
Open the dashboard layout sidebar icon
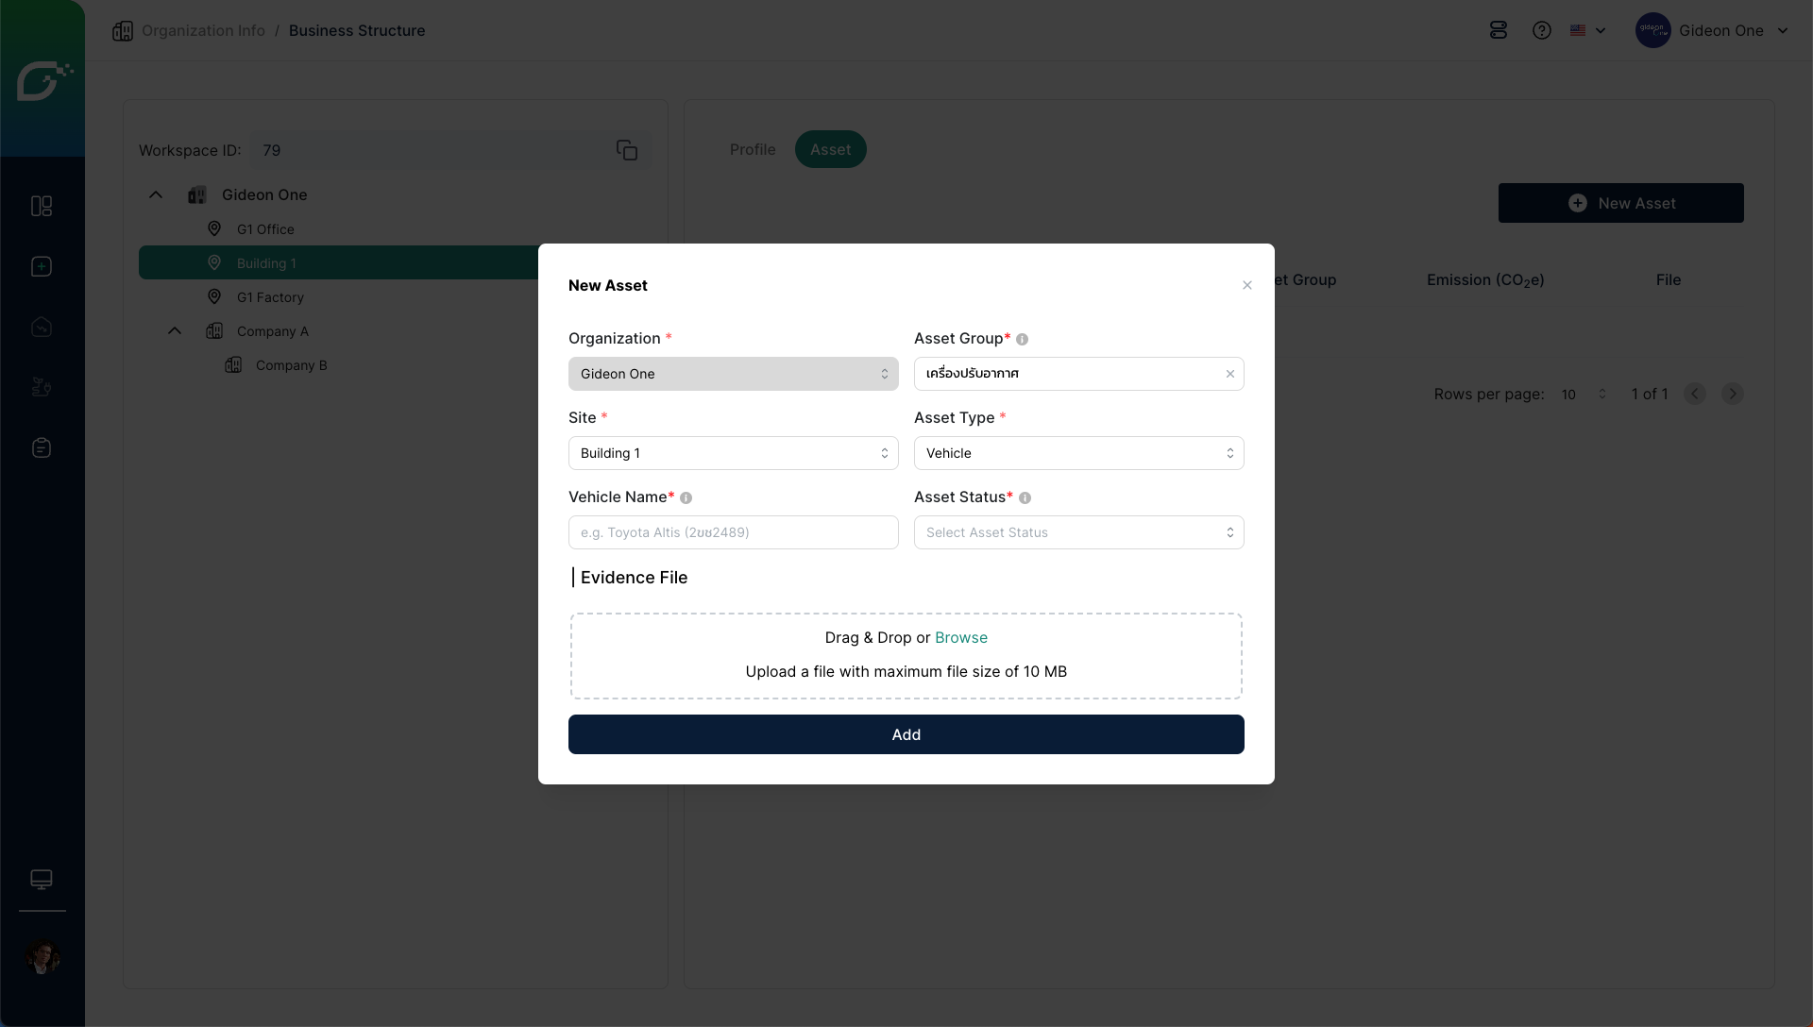point(42,206)
